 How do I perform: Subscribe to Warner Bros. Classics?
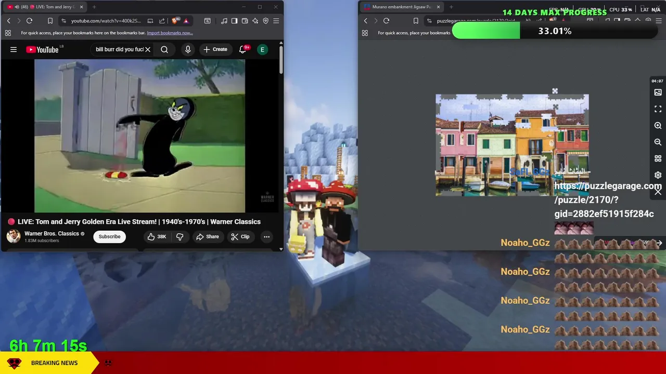tap(110, 236)
